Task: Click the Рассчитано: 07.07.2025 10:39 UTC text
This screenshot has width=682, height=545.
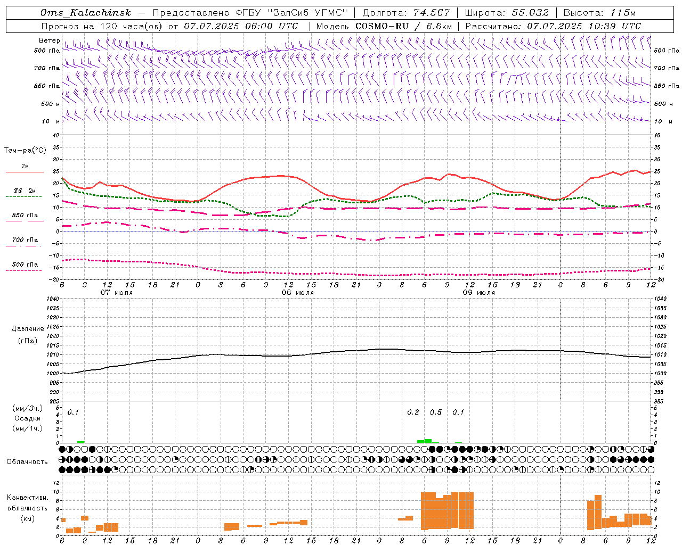Action: pos(553,26)
